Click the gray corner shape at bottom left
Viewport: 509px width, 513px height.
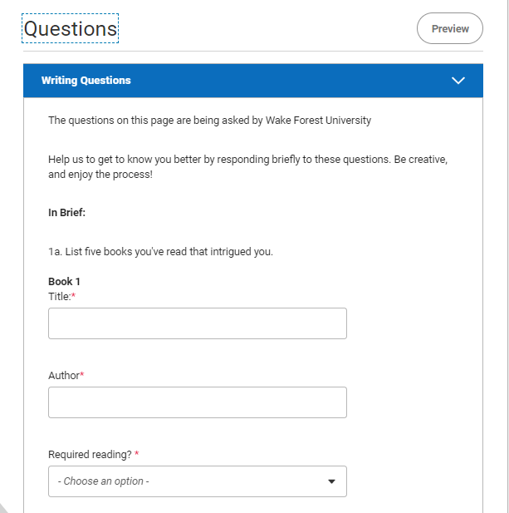pos(3,508)
